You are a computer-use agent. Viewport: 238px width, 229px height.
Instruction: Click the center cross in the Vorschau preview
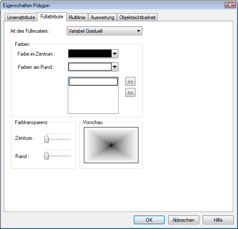[x=111, y=145]
